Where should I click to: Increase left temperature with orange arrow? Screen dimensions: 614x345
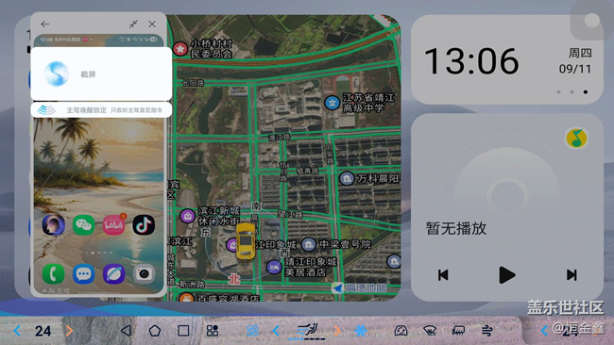click(69, 331)
